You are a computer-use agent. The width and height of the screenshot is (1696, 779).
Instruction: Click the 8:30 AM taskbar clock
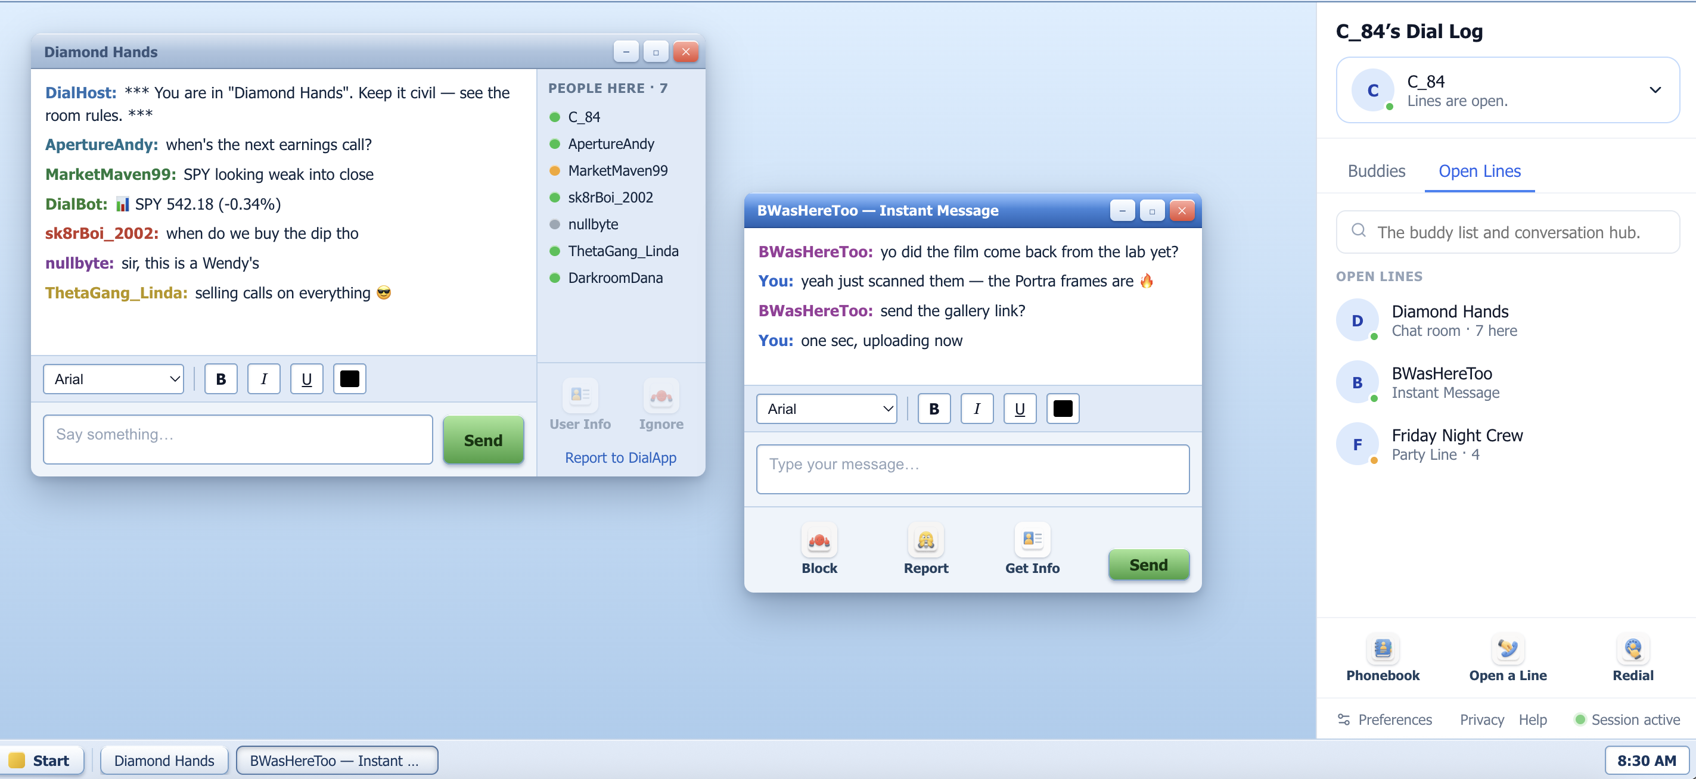click(1646, 761)
